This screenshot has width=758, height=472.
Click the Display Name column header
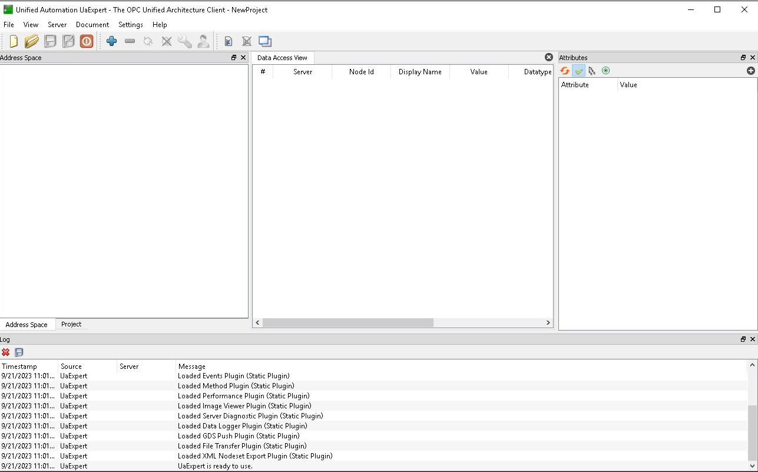(420, 72)
